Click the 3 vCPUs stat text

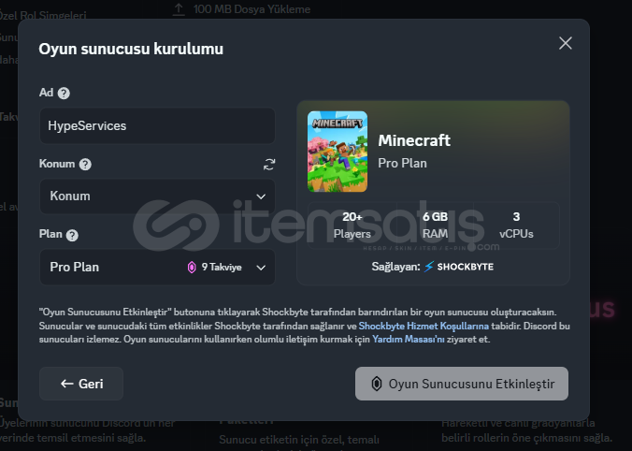coord(516,225)
